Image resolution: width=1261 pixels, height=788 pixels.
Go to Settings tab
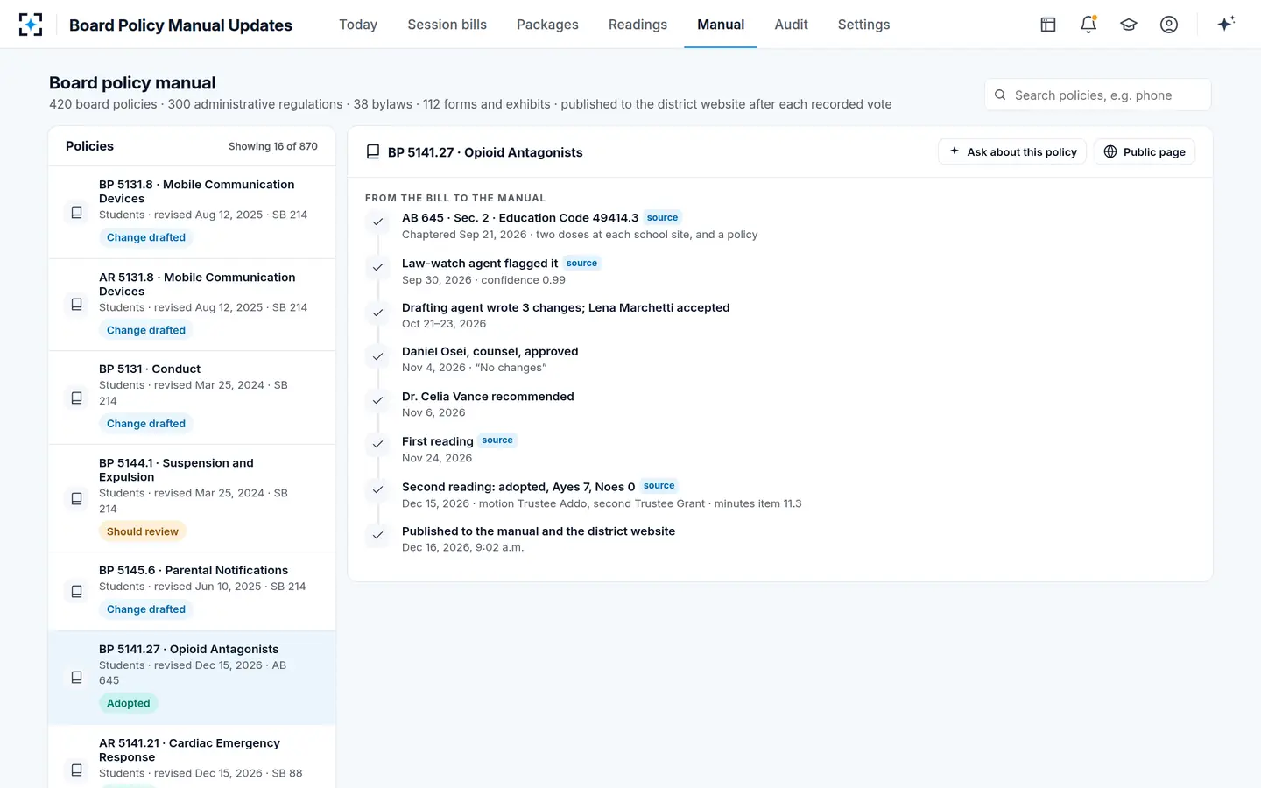pyautogui.click(x=863, y=25)
